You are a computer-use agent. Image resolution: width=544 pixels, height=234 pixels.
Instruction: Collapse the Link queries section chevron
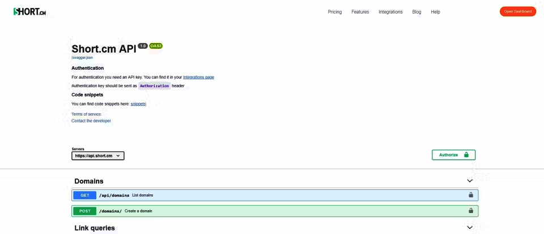(x=470, y=227)
